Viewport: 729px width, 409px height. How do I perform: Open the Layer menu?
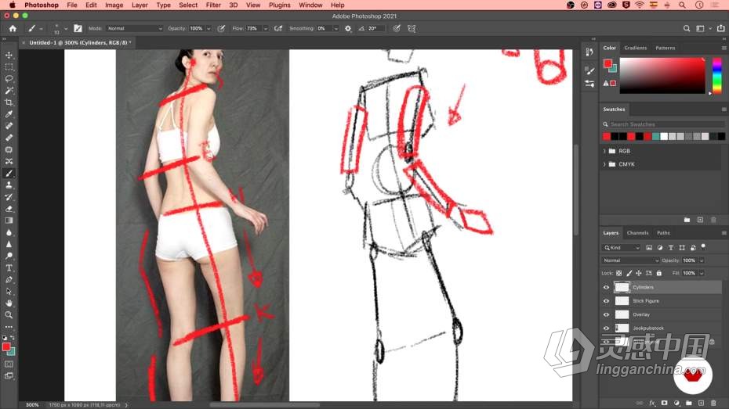pos(140,5)
